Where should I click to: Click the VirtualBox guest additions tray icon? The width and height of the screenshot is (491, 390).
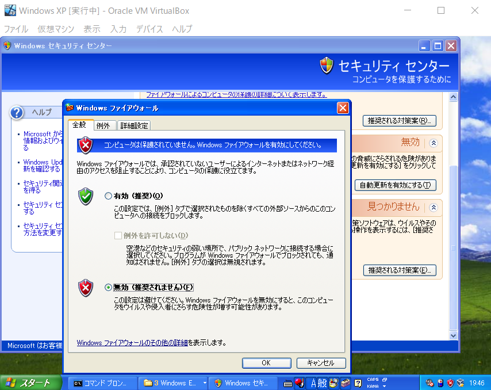[x=461, y=383]
